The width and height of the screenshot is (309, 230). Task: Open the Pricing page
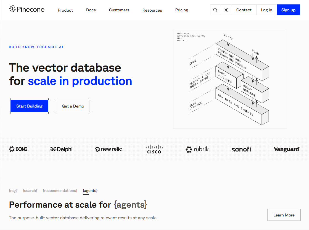pos(181,10)
